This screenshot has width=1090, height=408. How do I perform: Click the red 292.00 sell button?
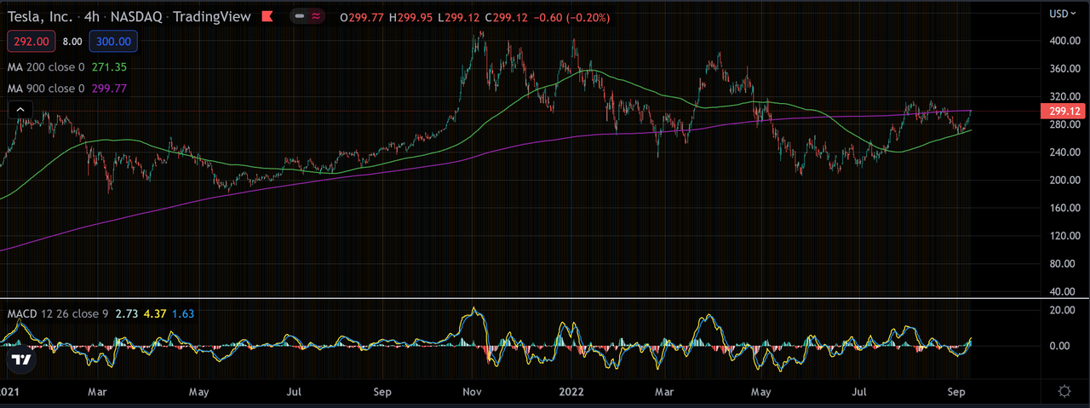pyautogui.click(x=32, y=41)
